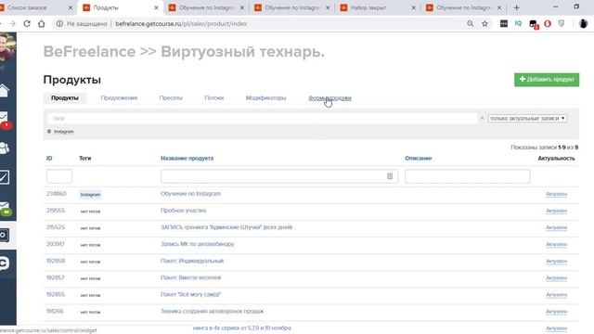This screenshot has height=334, width=594.
Task: Bookmark this page with star icon
Action: pyautogui.click(x=484, y=23)
